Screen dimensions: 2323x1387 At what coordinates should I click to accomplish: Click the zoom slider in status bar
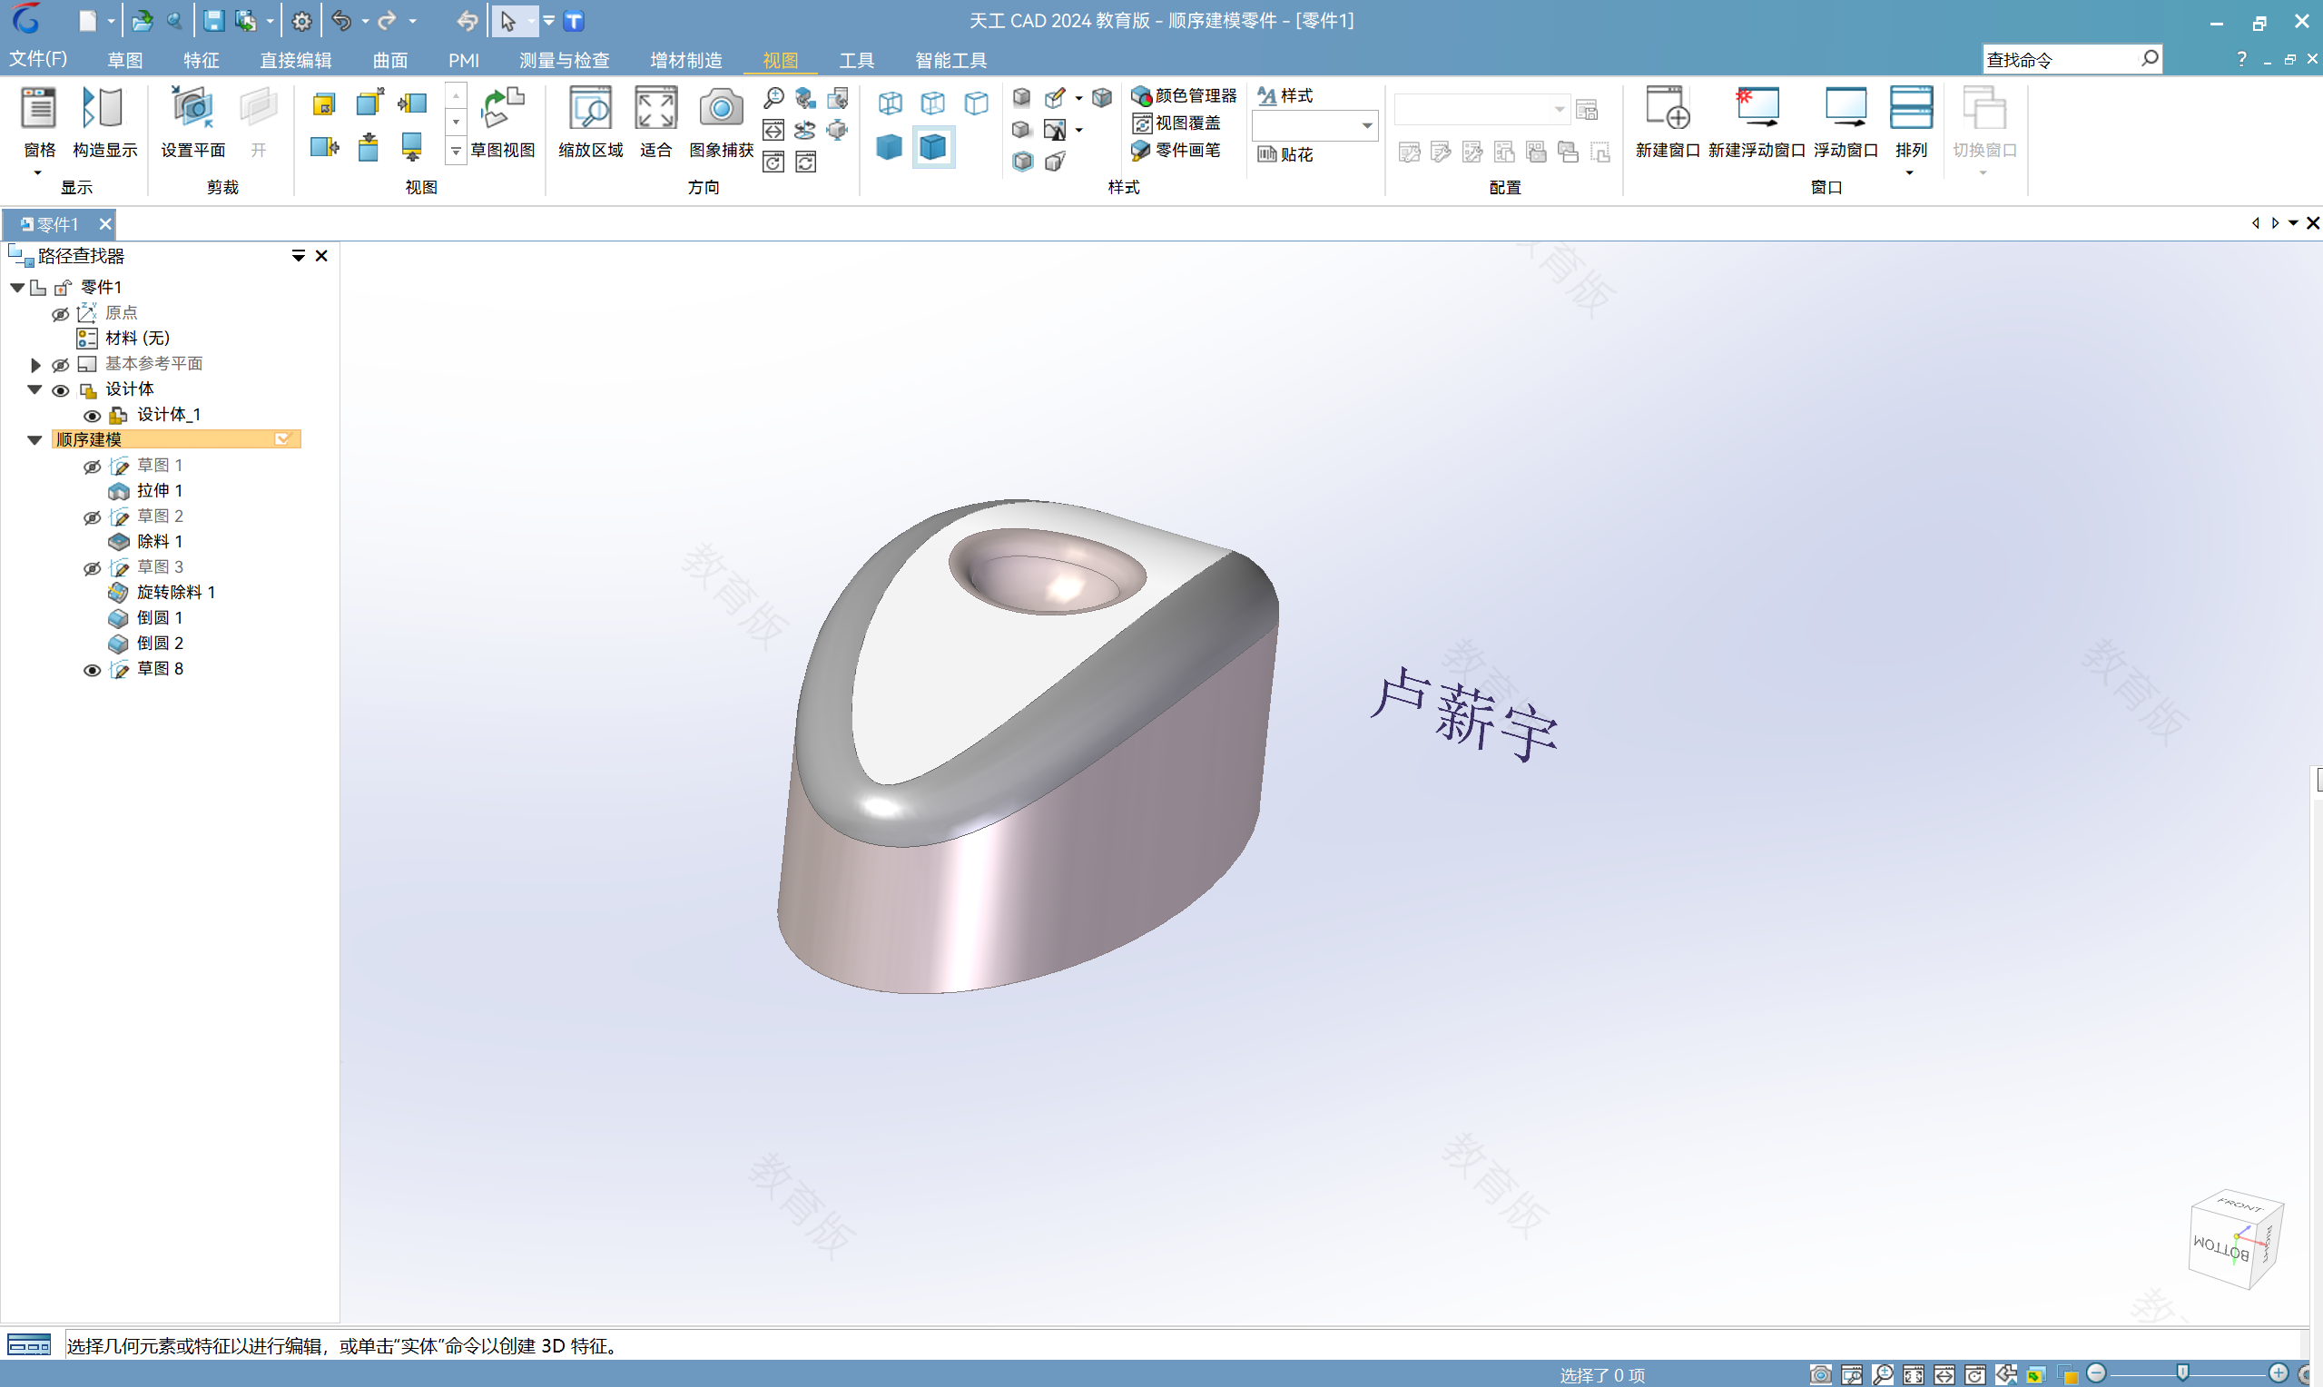(x=2182, y=1373)
